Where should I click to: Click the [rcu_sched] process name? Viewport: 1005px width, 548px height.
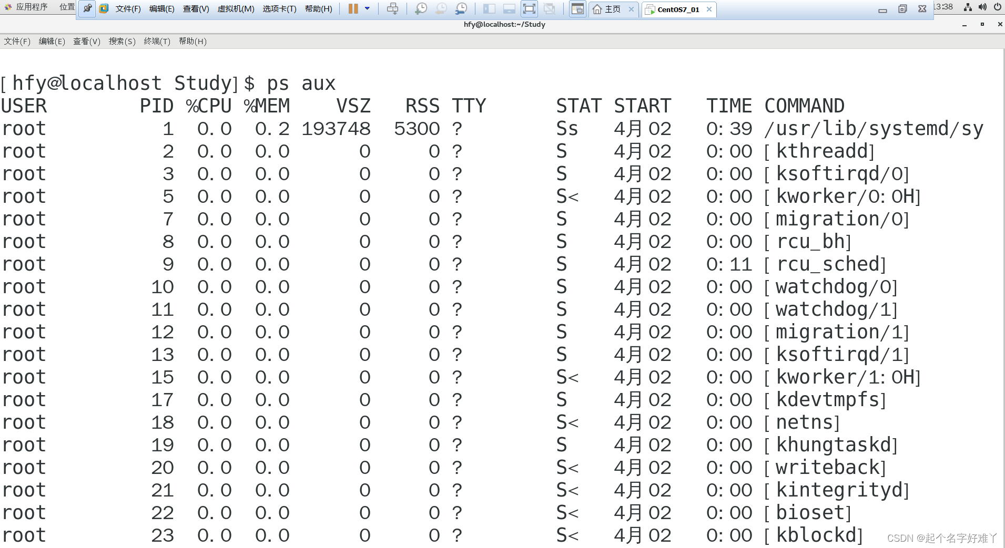click(x=825, y=264)
